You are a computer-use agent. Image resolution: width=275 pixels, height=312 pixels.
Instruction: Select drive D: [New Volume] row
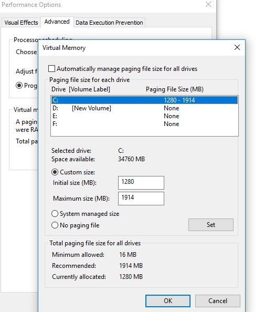tap(144, 108)
